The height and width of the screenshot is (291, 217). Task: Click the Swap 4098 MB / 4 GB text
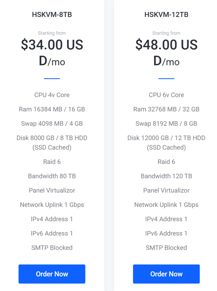pyautogui.click(x=52, y=124)
